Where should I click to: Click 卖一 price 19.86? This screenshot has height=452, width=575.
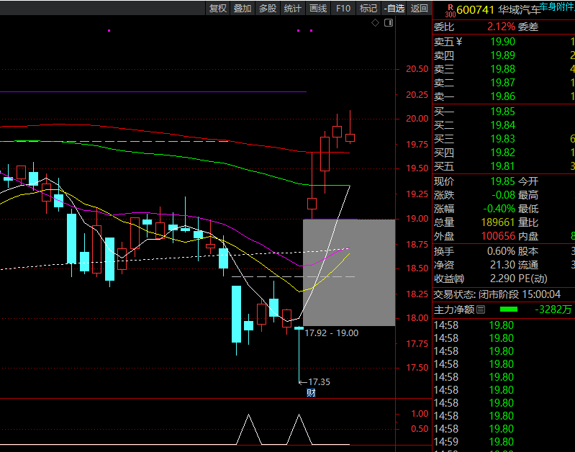(503, 96)
